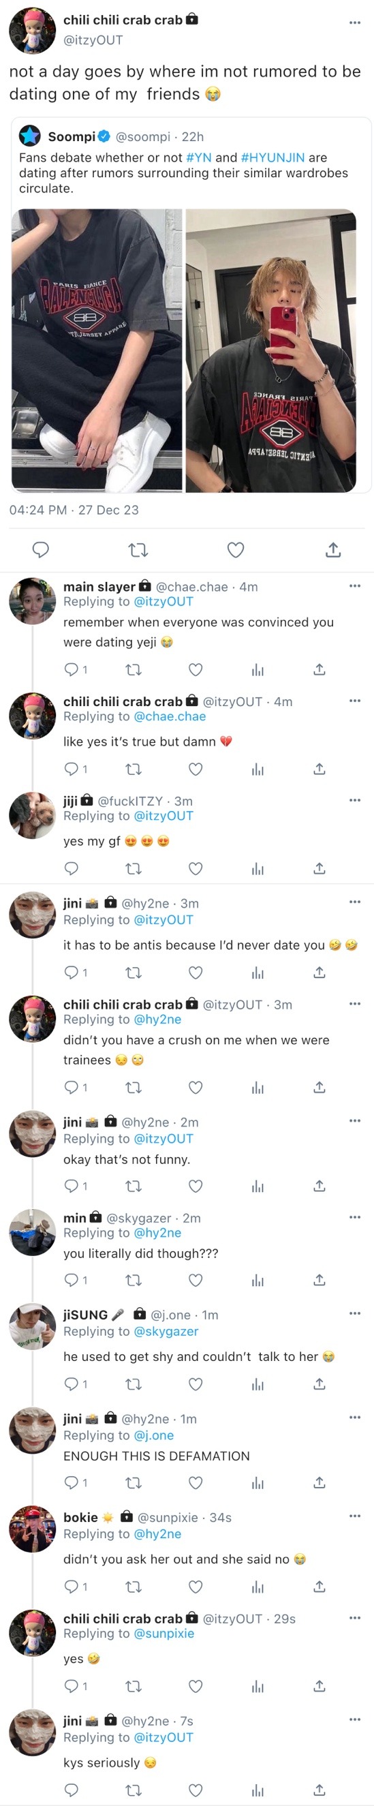Retweet main slayer's reply about yeji
The height and width of the screenshot is (1806, 374).
point(133,669)
